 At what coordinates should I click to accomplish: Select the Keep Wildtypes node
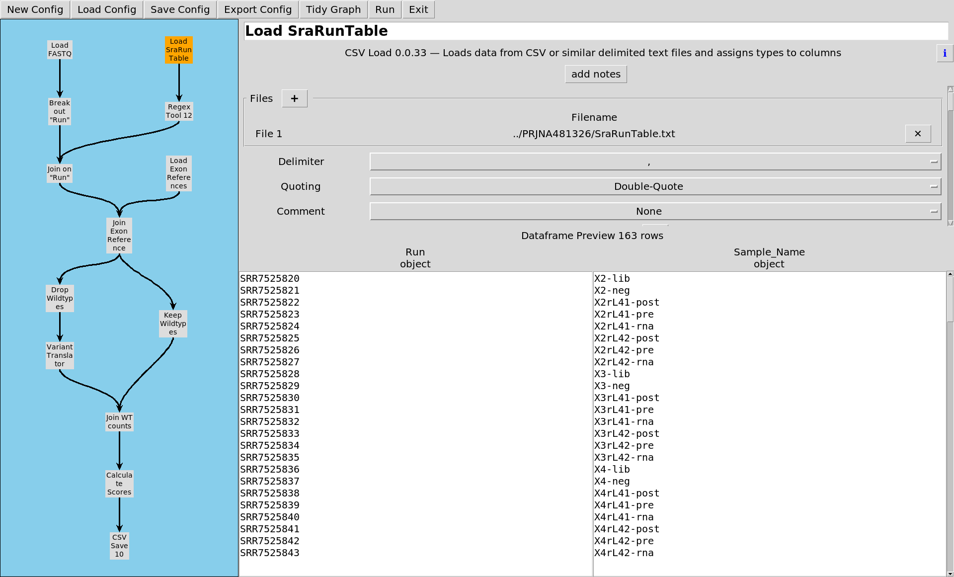pos(173,324)
